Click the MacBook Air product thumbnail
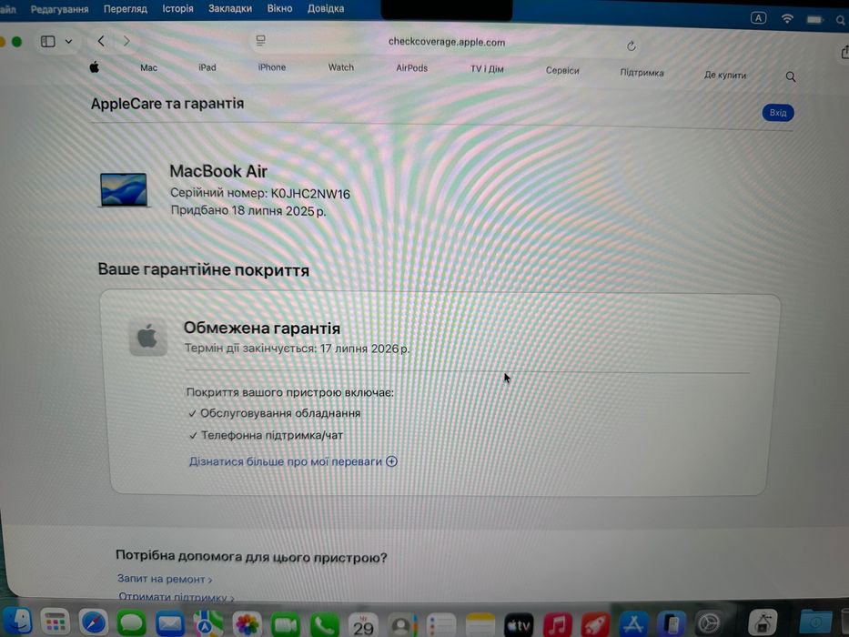Screen dimensions: 849x637 click(124, 190)
